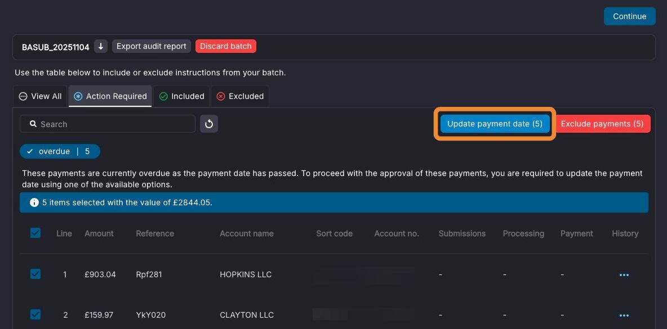667x329 pixels.
Task: Toggle the overdue filter chip
Action: tap(60, 151)
